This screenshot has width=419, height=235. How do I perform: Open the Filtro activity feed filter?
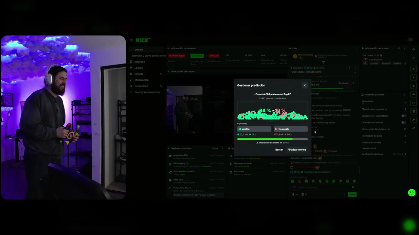pos(215,149)
